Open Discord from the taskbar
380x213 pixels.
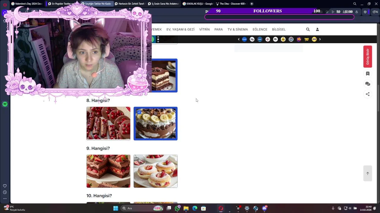265,208
